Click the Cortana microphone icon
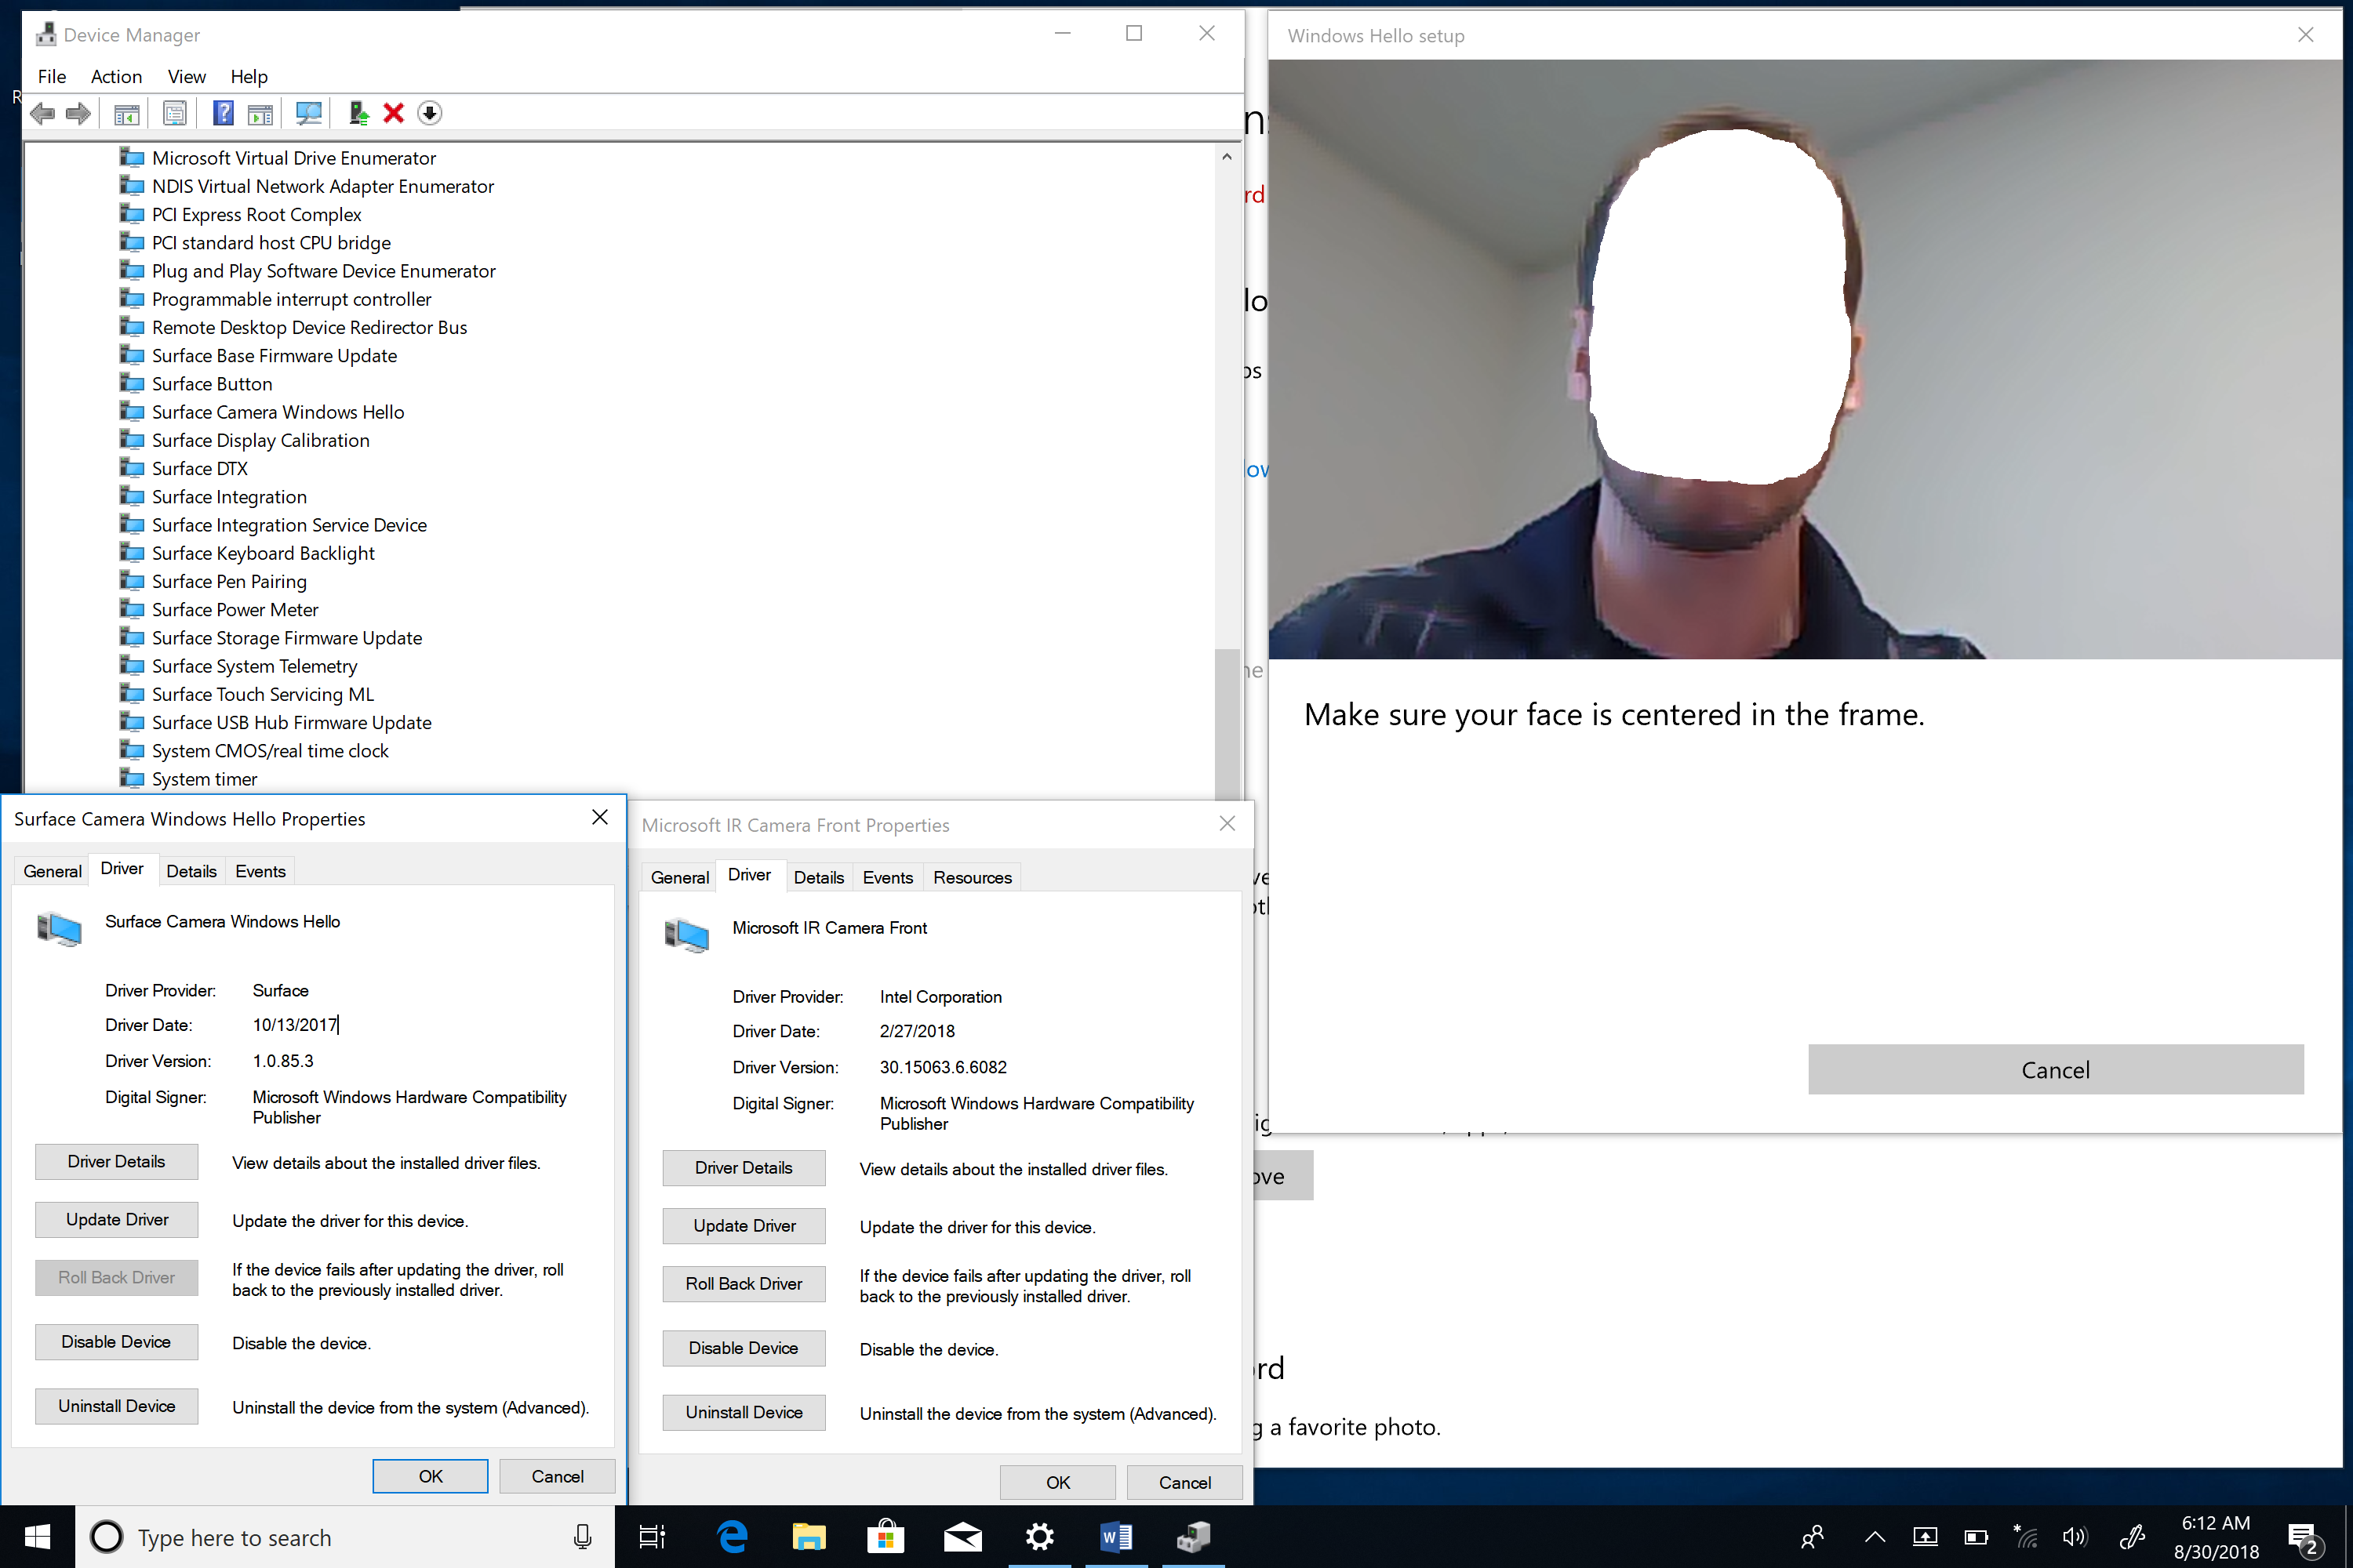 (582, 1537)
